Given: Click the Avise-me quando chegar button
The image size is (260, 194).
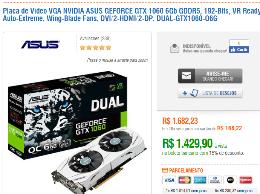Looking at the screenshot, I should [x=210, y=76].
